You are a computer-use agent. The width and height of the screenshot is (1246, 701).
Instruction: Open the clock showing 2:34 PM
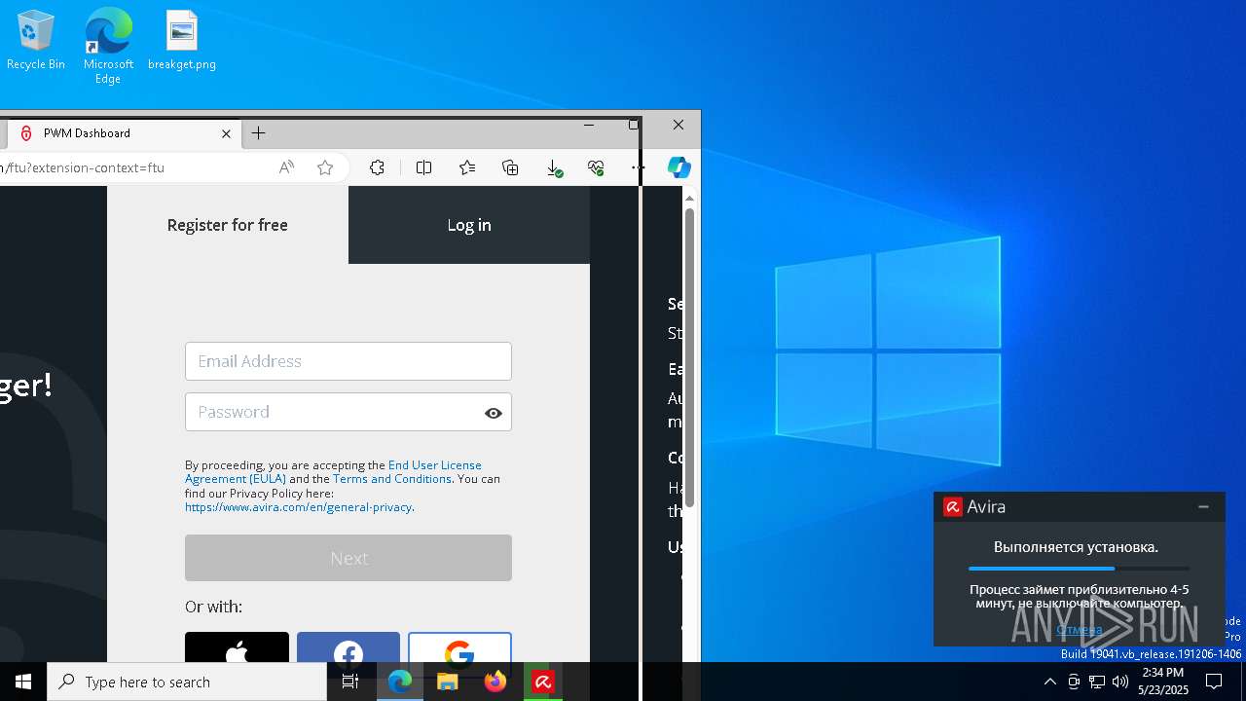click(x=1163, y=682)
